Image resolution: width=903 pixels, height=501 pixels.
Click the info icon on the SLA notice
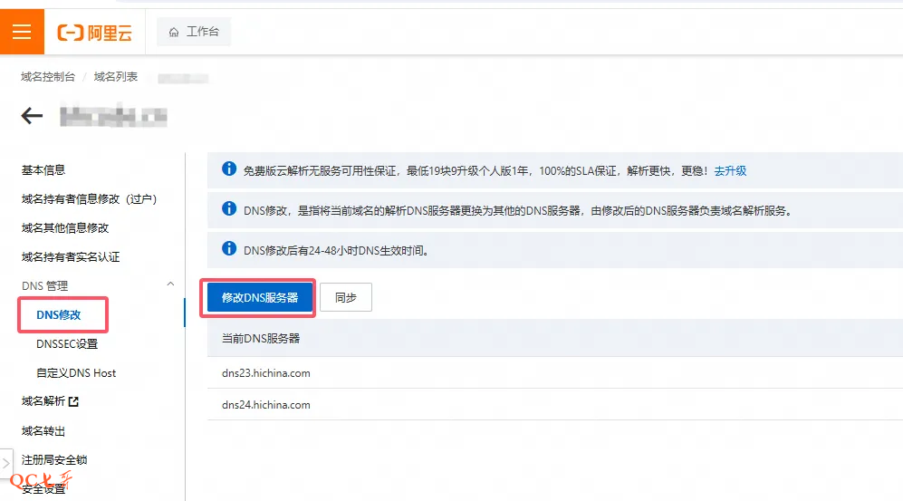click(229, 169)
